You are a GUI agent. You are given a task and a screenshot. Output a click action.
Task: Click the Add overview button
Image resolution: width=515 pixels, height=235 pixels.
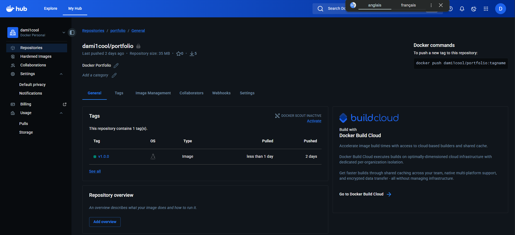(105, 222)
